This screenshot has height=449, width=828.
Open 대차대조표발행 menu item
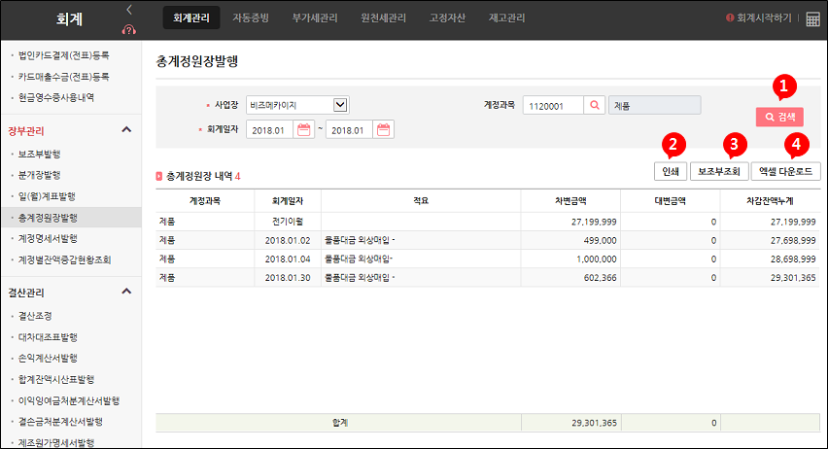[48, 337]
